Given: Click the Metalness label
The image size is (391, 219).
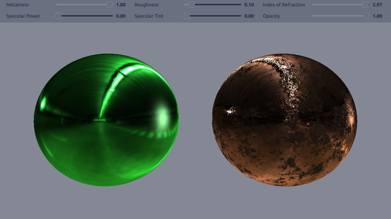Looking at the screenshot, I should [x=17, y=5].
